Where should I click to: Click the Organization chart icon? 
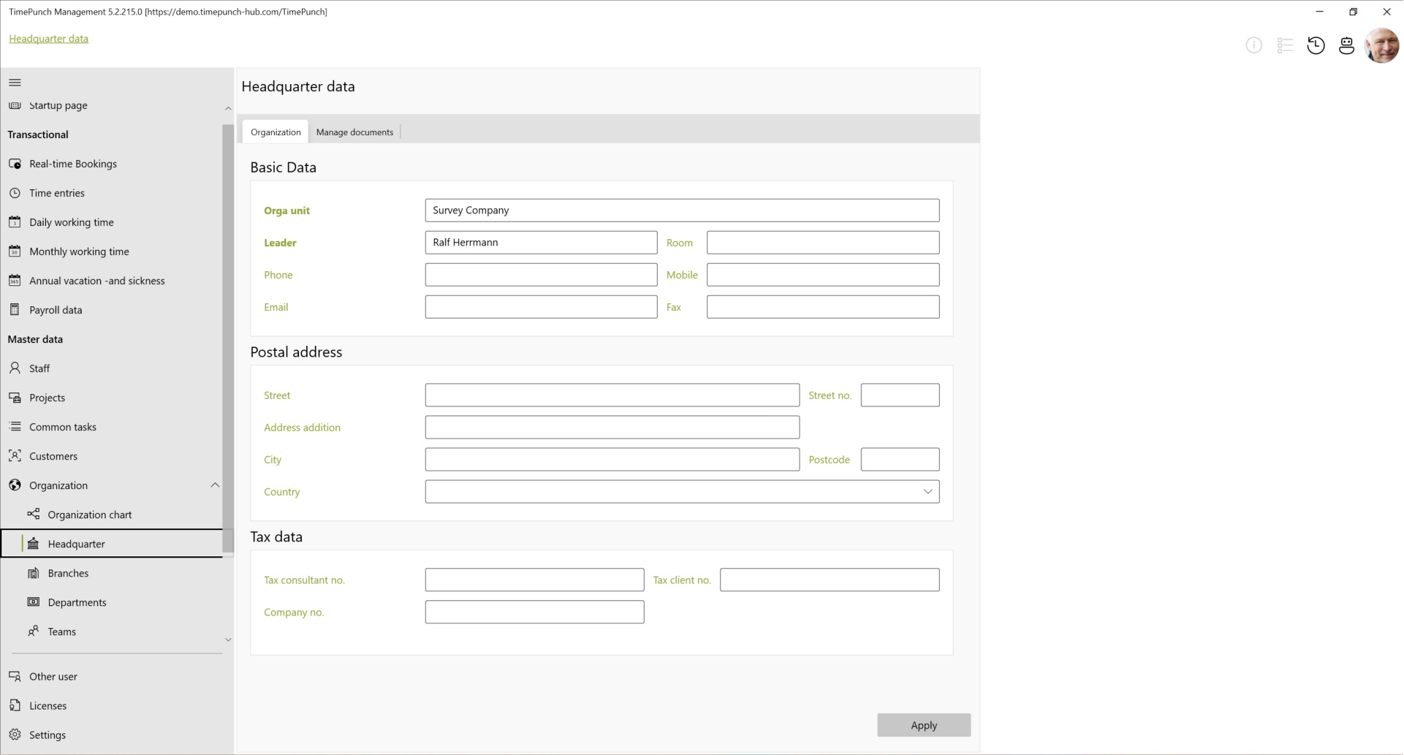(x=34, y=515)
